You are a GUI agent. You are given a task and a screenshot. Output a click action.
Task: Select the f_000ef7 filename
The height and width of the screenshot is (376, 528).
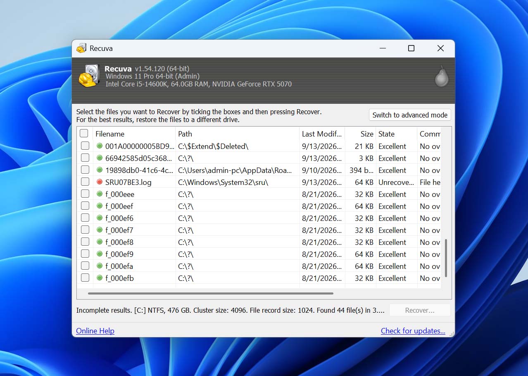point(119,230)
